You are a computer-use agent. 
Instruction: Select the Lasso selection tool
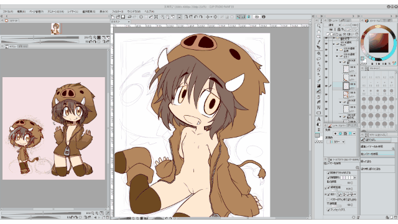pos(319,59)
